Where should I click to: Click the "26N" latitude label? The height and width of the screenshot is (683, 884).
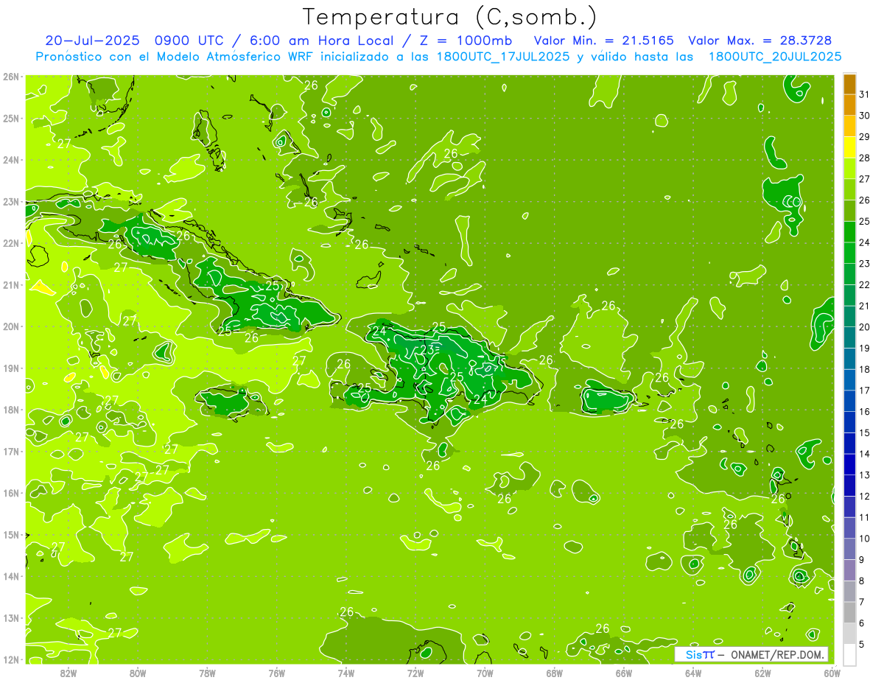(11, 77)
